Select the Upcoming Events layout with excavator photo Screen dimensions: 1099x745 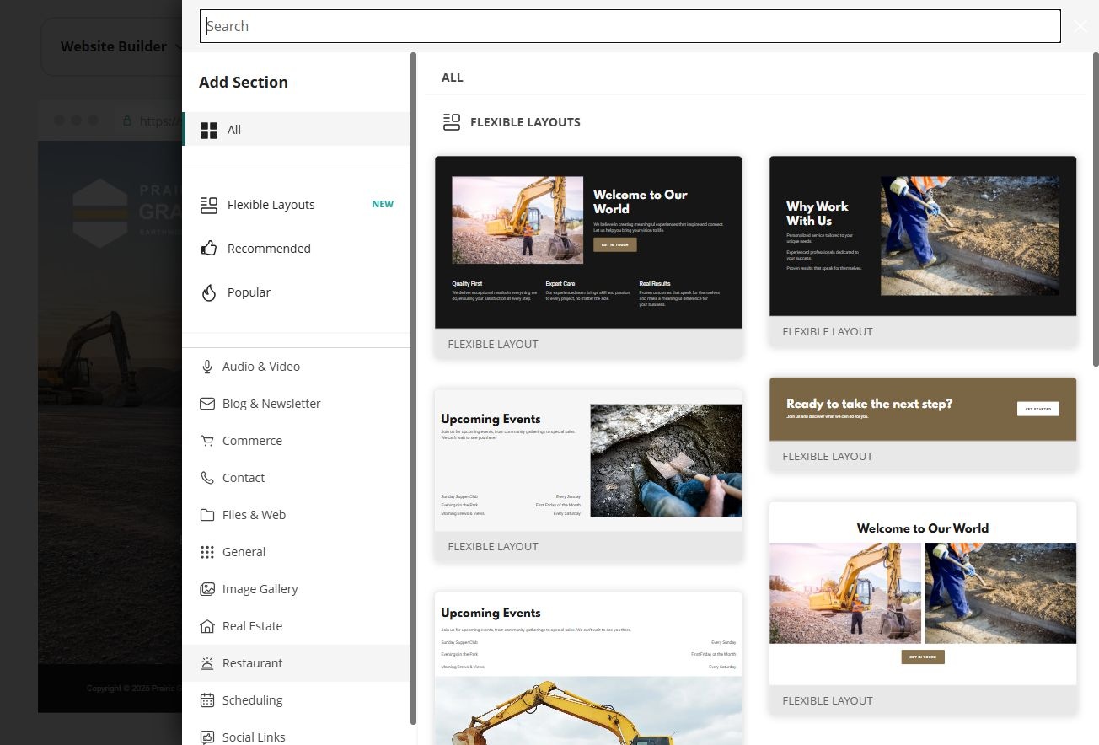(588, 668)
